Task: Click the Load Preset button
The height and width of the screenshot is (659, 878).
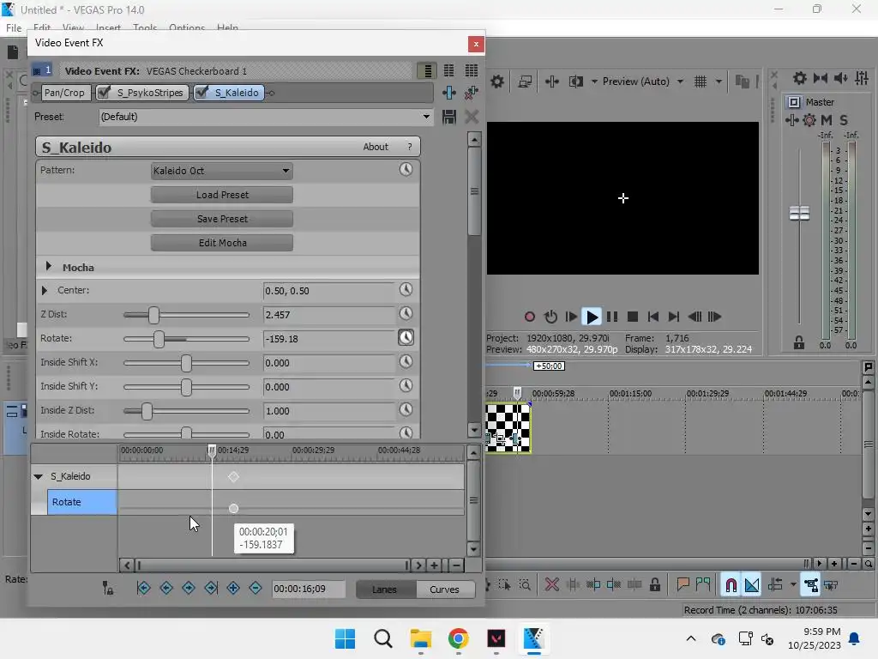Action: pyautogui.click(x=222, y=195)
